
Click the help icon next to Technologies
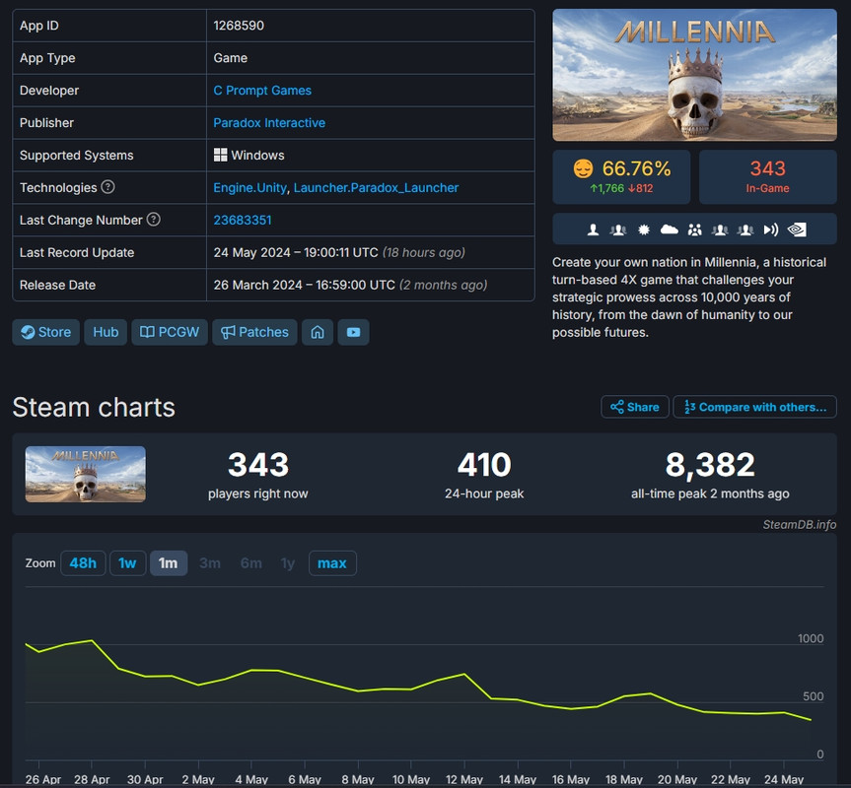coord(108,187)
